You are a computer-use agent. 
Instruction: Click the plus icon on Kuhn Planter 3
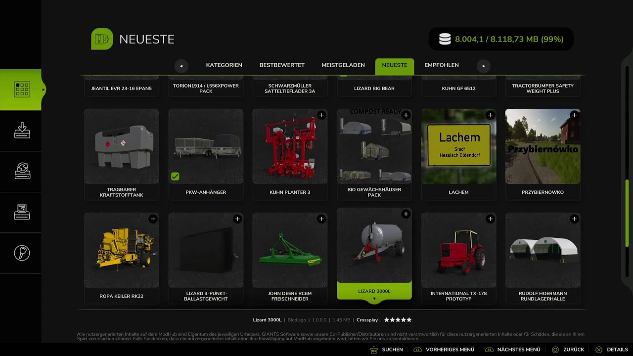(321, 115)
